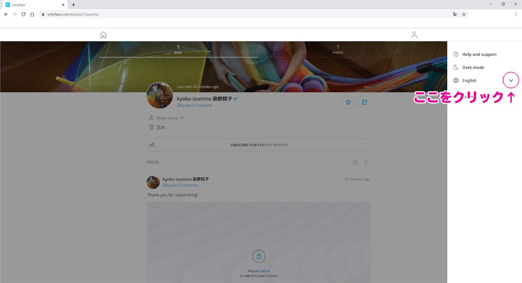The image size is (522, 283).
Task: Open the three-dots profile options menu
Action: pyautogui.click(x=366, y=87)
